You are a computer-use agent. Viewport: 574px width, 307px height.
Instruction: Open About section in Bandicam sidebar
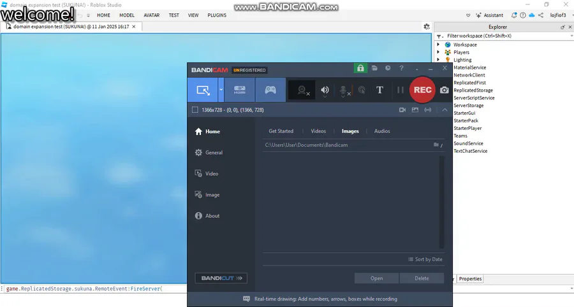tap(207, 216)
